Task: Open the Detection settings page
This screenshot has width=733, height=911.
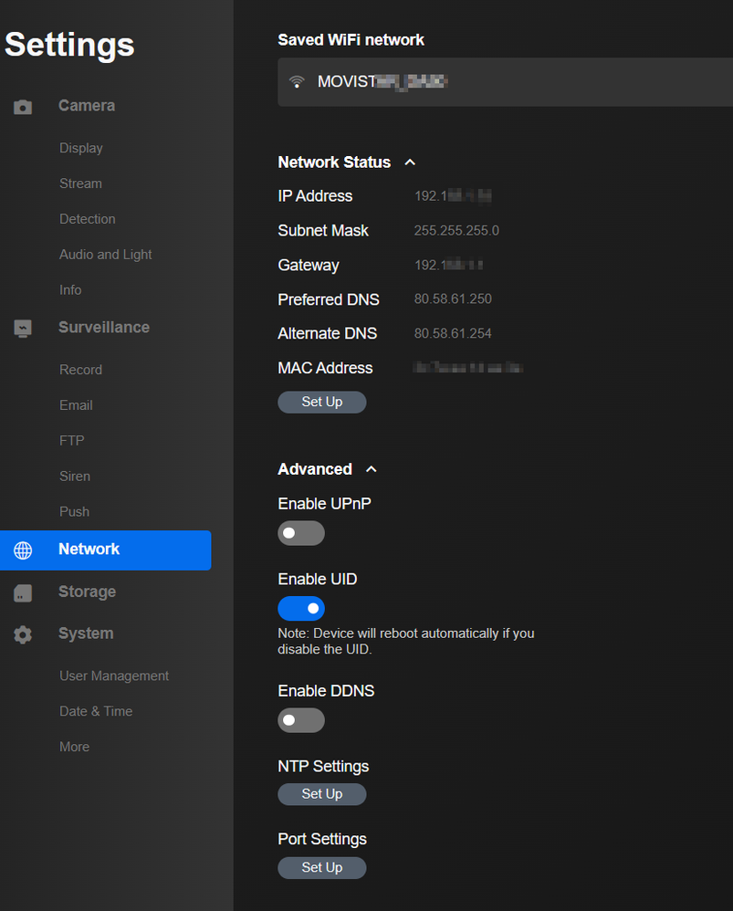Action: (x=87, y=218)
